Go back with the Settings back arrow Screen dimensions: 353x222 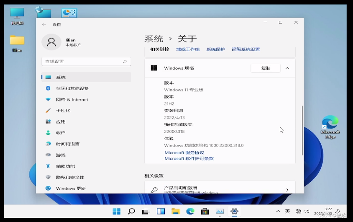44,25
